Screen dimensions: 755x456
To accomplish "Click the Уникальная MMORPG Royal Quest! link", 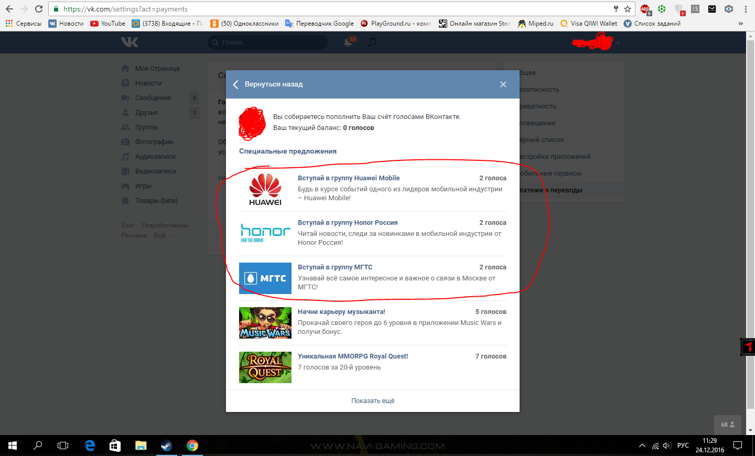I will coord(353,356).
